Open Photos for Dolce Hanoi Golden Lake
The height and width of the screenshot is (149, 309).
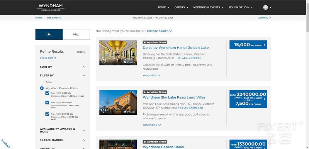pyautogui.click(x=129, y=62)
